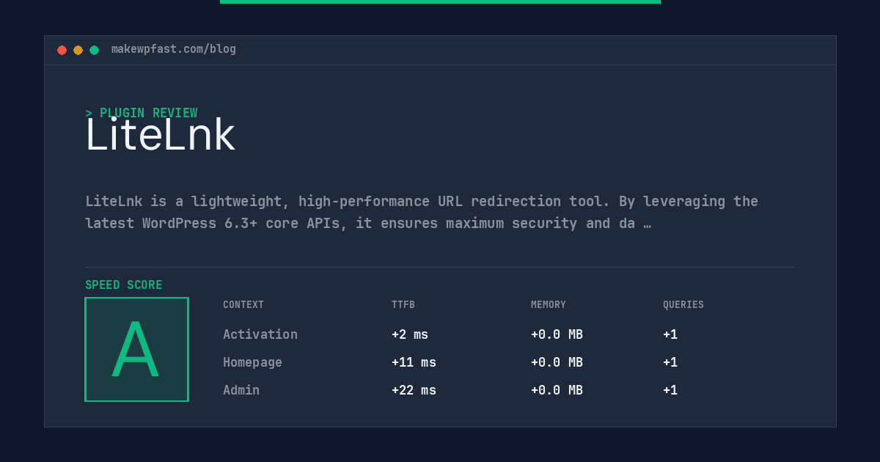
Task: Click the TTFB column header
Action: [403, 305]
